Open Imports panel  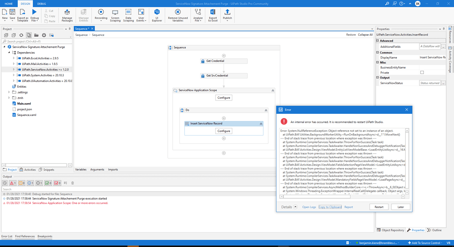tap(113, 170)
